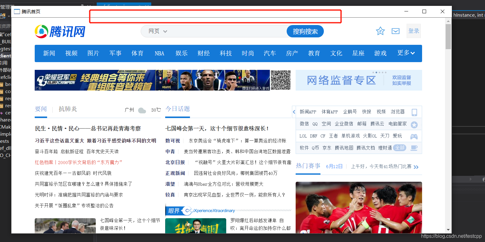Open headline 民生·民情·民心 article
The width and height of the screenshot is (485, 242).
[88, 129]
